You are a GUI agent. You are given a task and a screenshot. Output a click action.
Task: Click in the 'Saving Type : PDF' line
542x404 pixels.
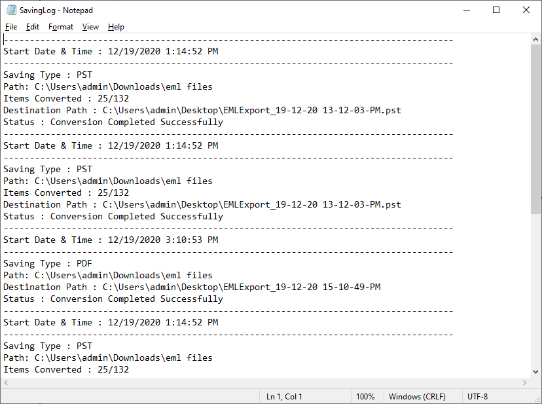point(48,264)
